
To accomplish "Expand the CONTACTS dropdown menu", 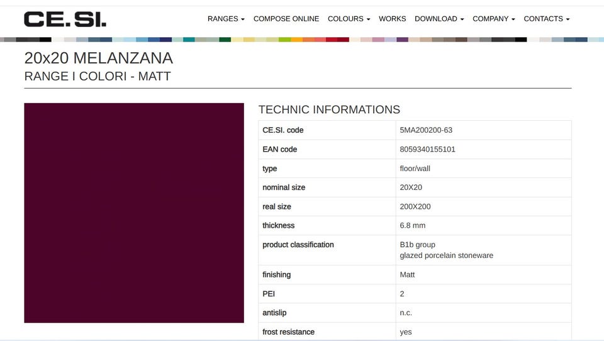I will pos(547,19).
